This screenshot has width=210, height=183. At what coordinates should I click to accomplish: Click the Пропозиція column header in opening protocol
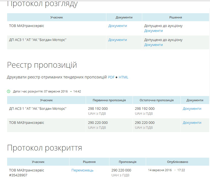127,162
